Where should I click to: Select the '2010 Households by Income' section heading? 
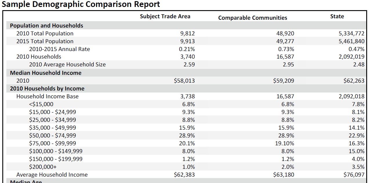(47, 88)
